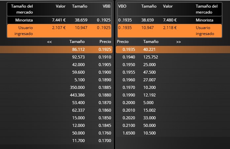Click the Valor header in the left table
The width and height of the screenshot is (230, 149).
pos(60,6)
